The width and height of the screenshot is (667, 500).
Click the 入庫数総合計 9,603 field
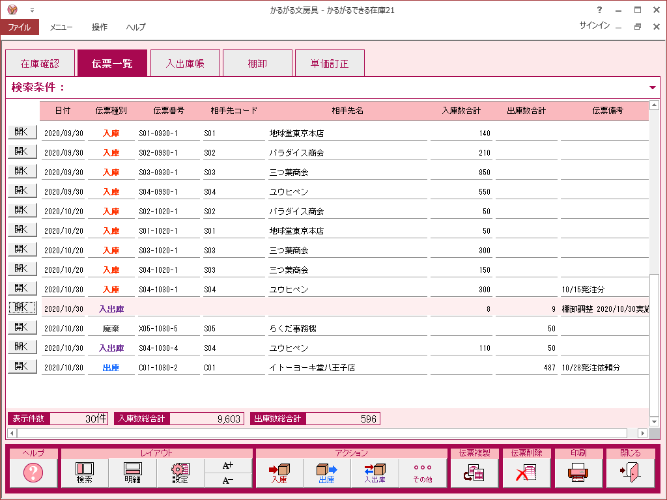[206, 419]
